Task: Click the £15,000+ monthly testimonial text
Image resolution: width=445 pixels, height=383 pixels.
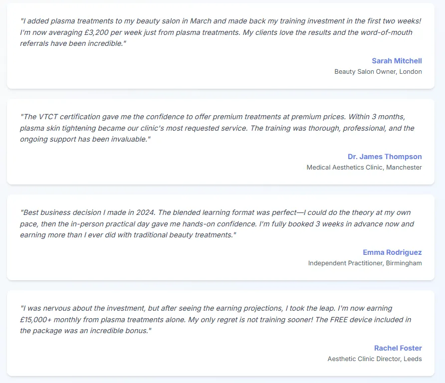Action: [216, 320]
